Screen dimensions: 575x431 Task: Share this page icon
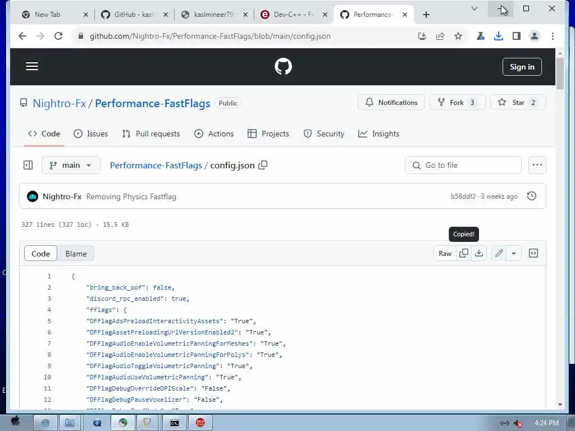coord(440,36)
